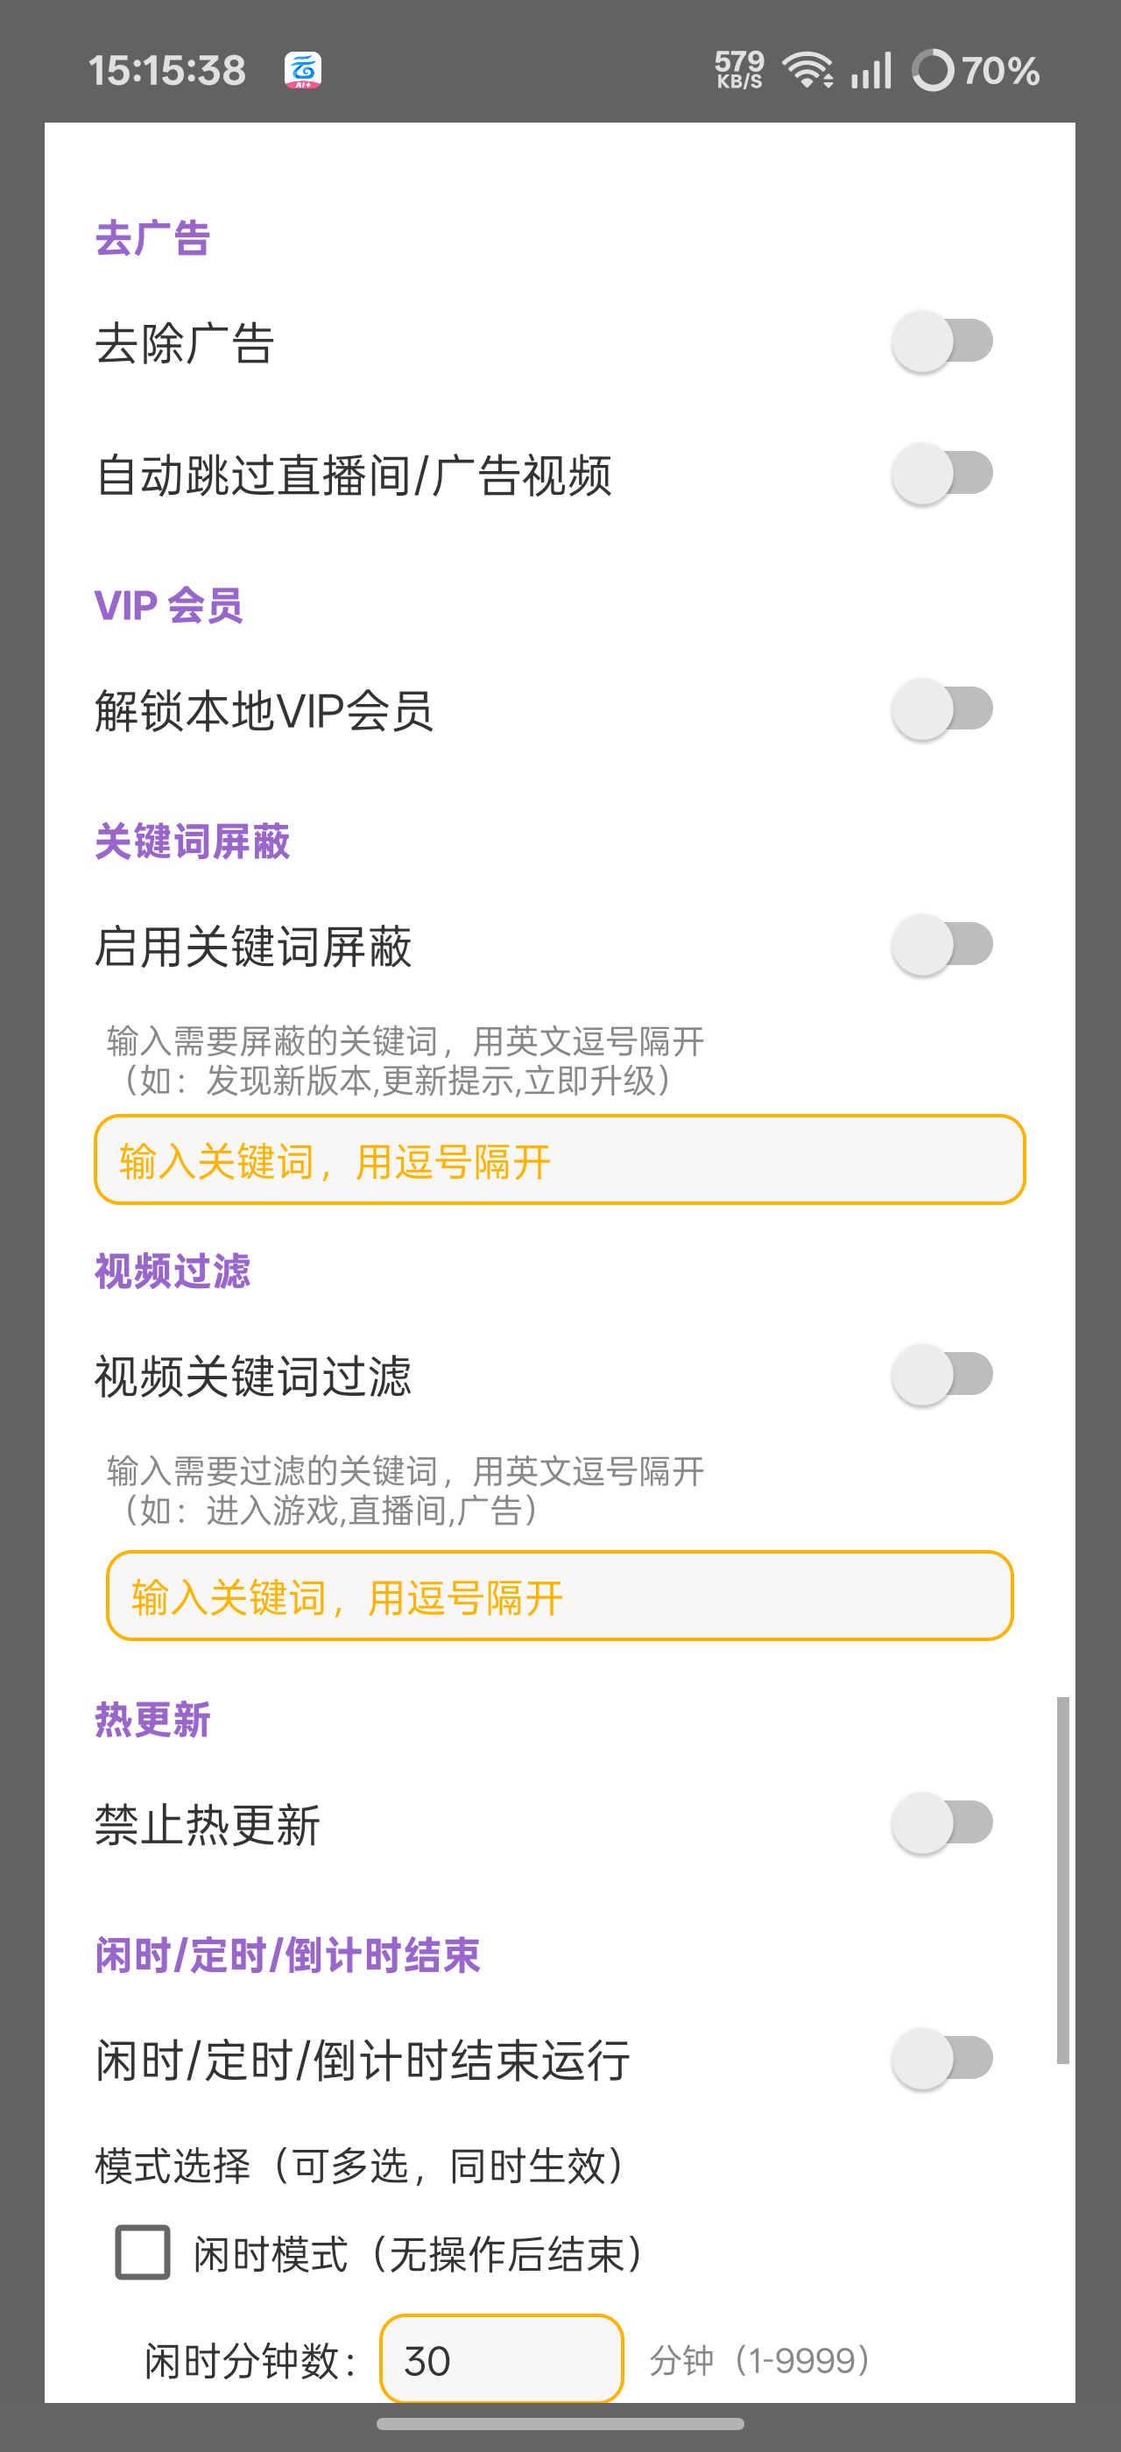Screen dimensions: 1121x2452
Task: Focus the keyword blocking input field
Action: pyautogui.click(x=560, y=1159)
